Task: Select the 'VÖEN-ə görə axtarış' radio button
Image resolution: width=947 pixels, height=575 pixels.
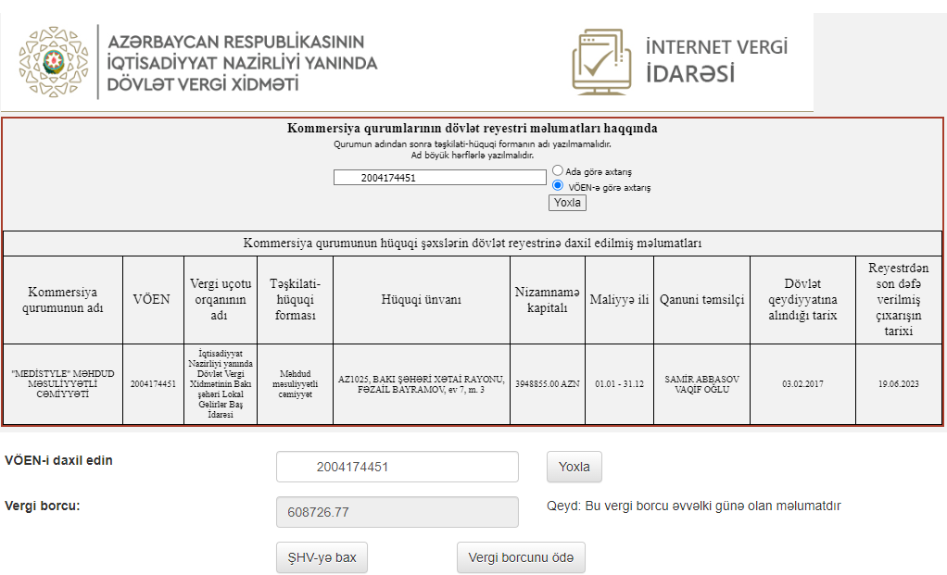Action: click(557, 185)
